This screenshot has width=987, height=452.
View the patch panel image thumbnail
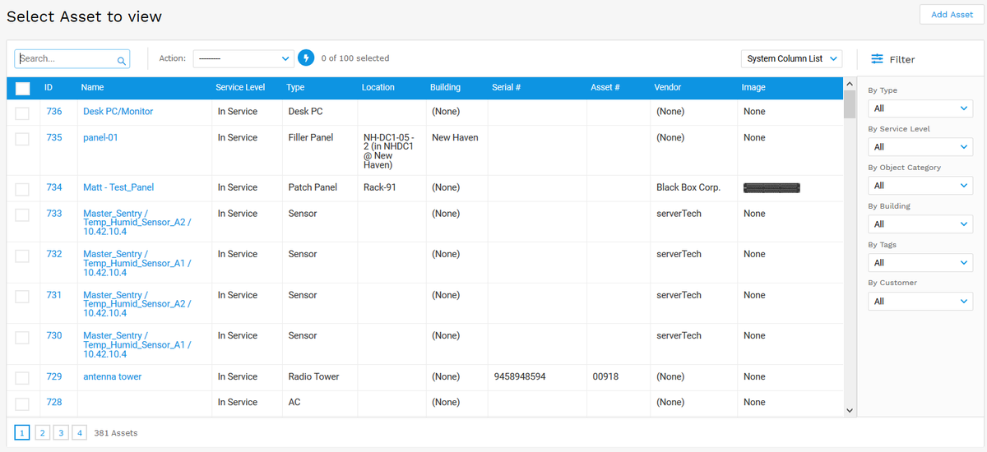772,188
